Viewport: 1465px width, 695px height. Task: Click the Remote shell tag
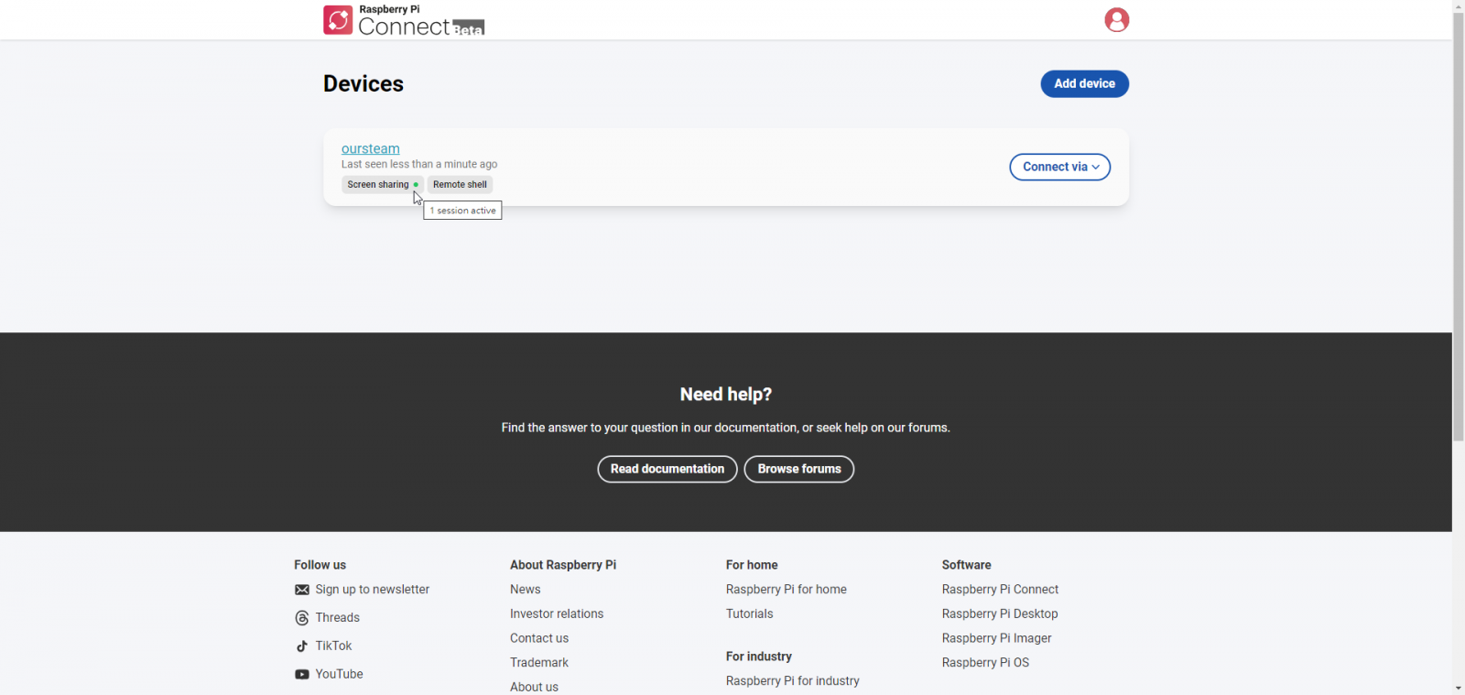[x=460, y=185]
